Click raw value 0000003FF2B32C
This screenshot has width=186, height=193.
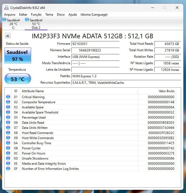[161, 133]
